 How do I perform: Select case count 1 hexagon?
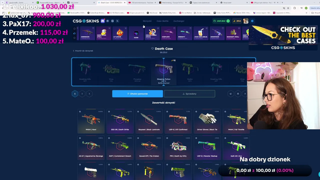[75, 94]
